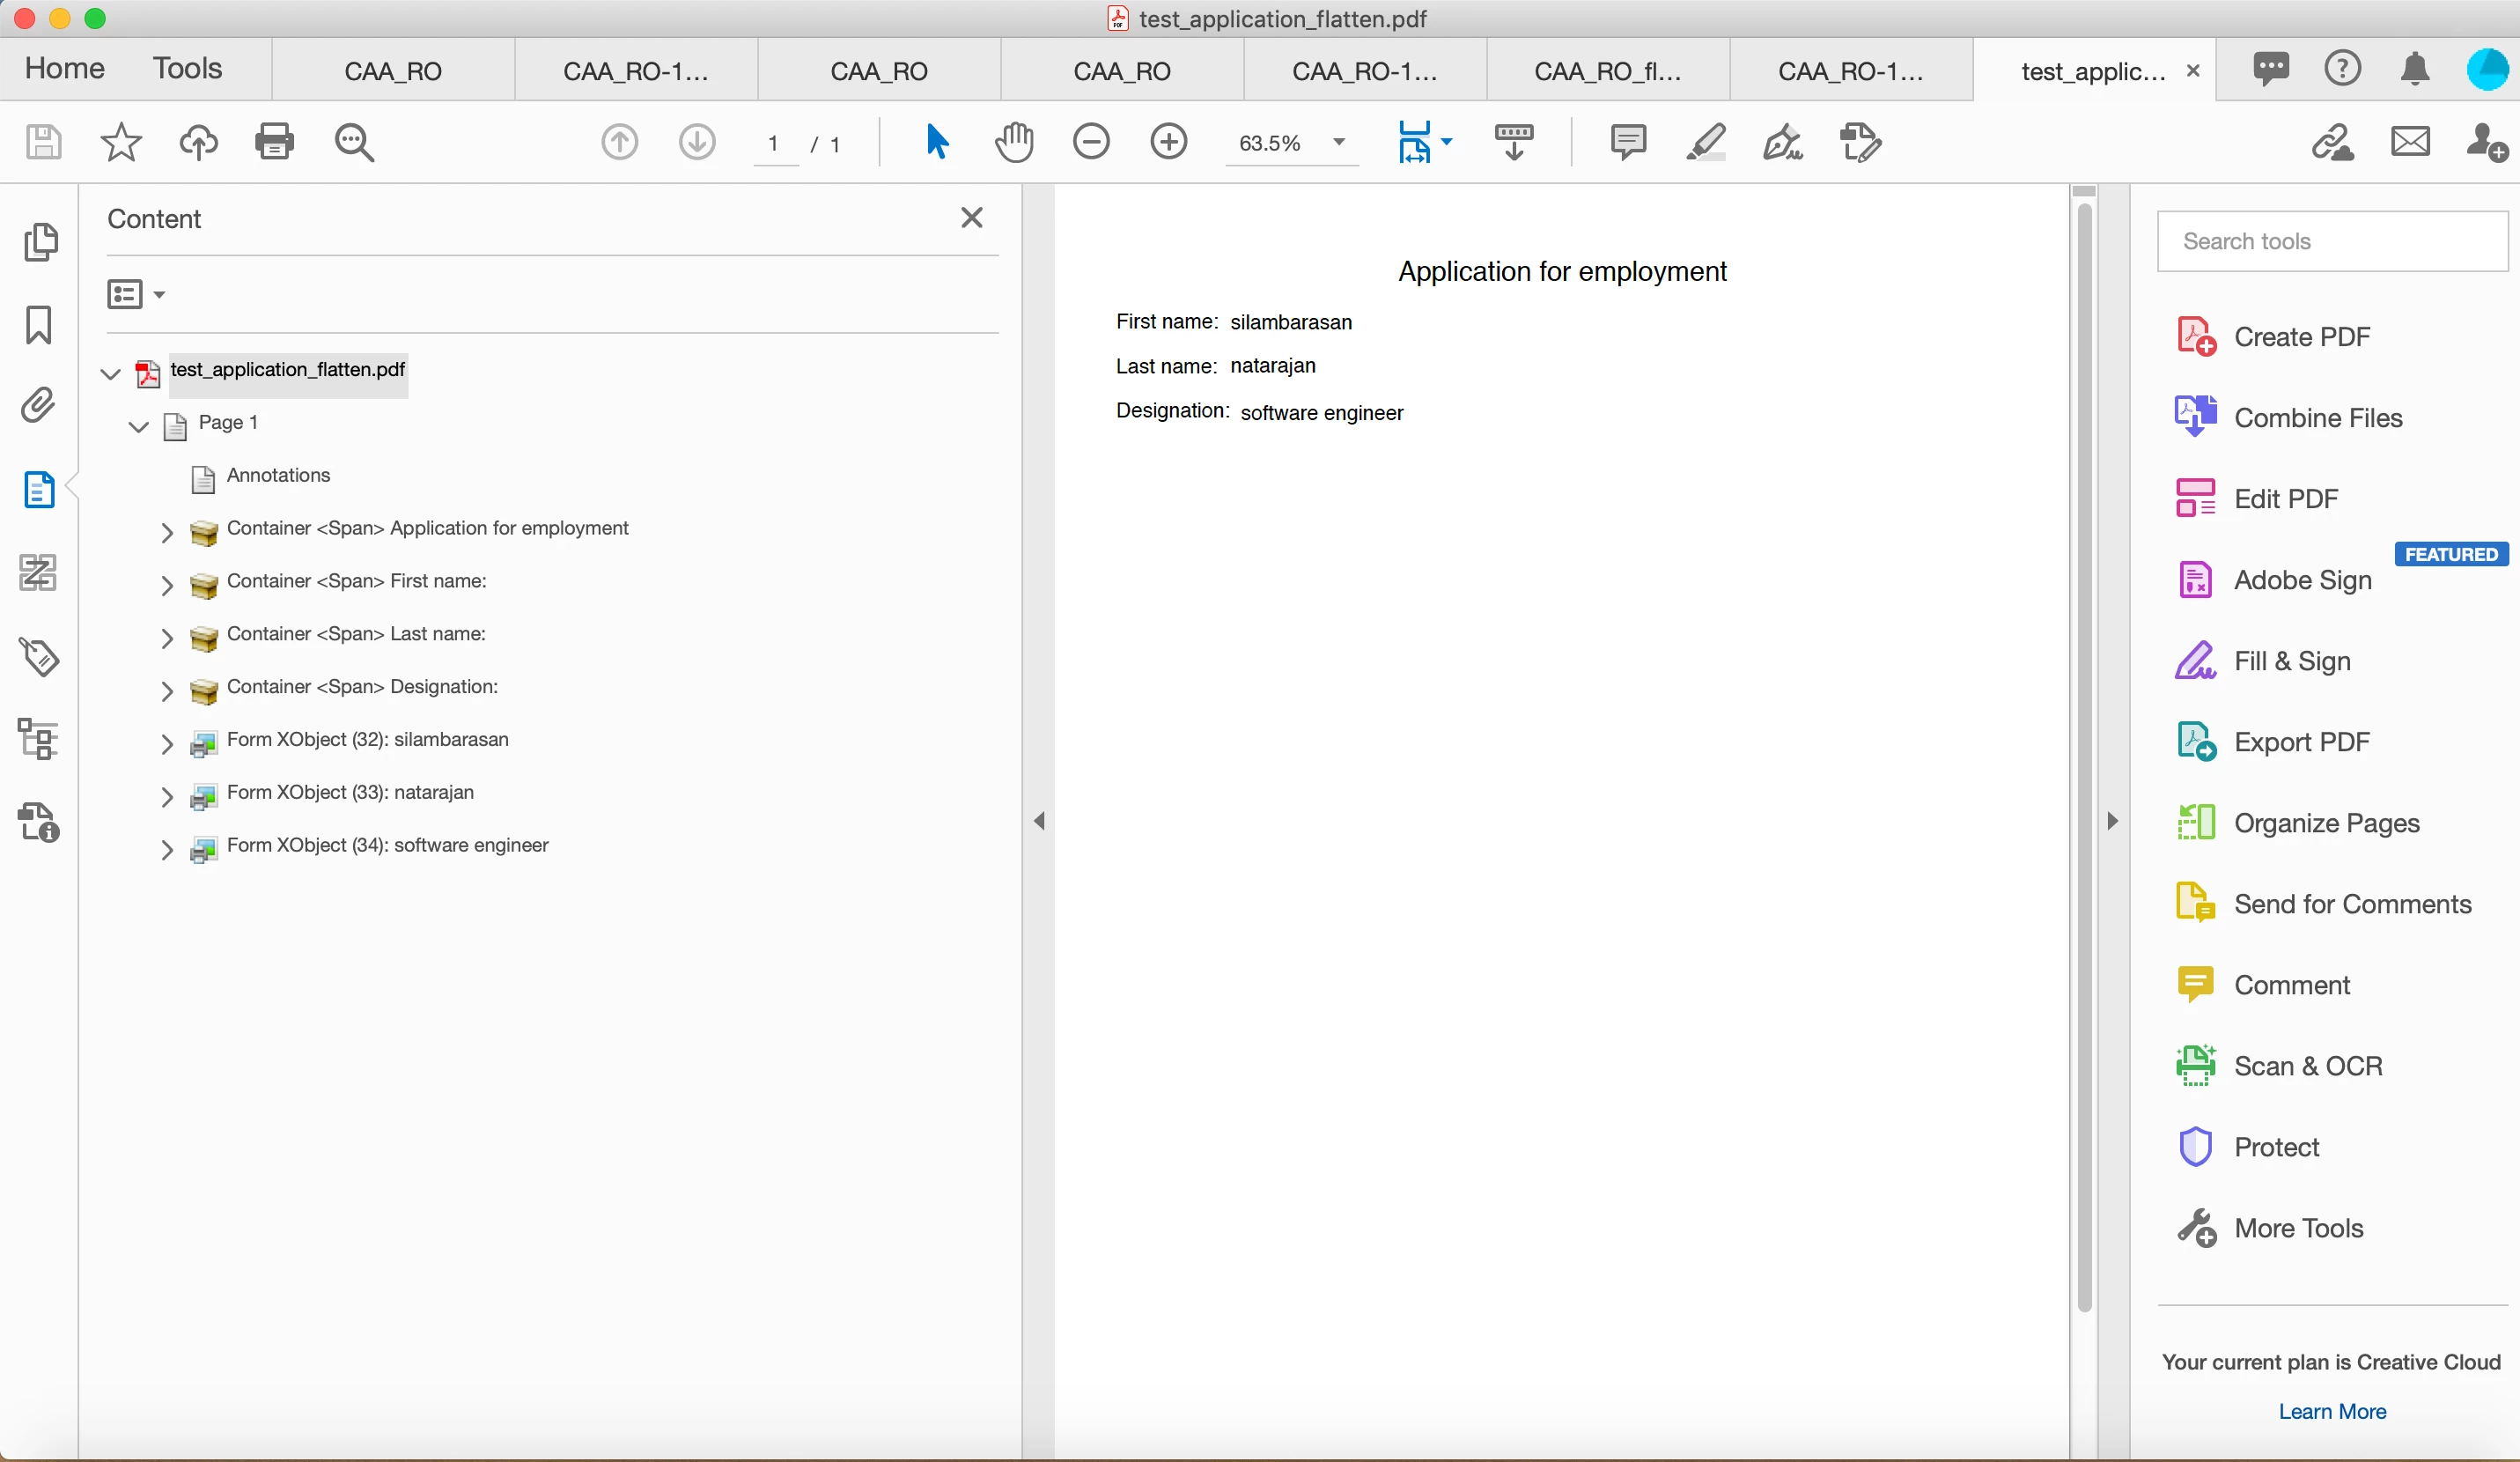Screen dimensions: 2520x1462
Task: Click the Print icon in toolbar
Action: tap(274, 142)
